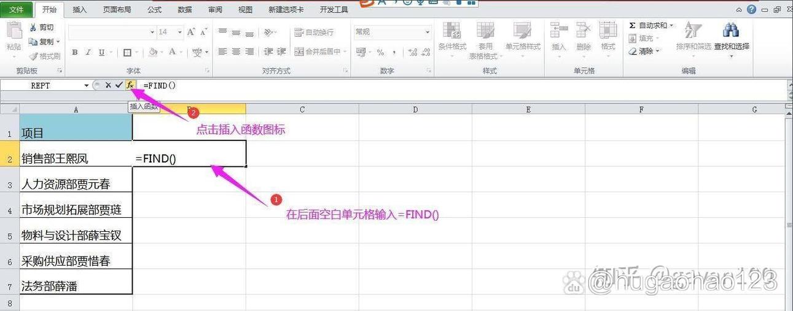Click the Font Color A icon
793x311 pixels.
click(x=173, y=52)
